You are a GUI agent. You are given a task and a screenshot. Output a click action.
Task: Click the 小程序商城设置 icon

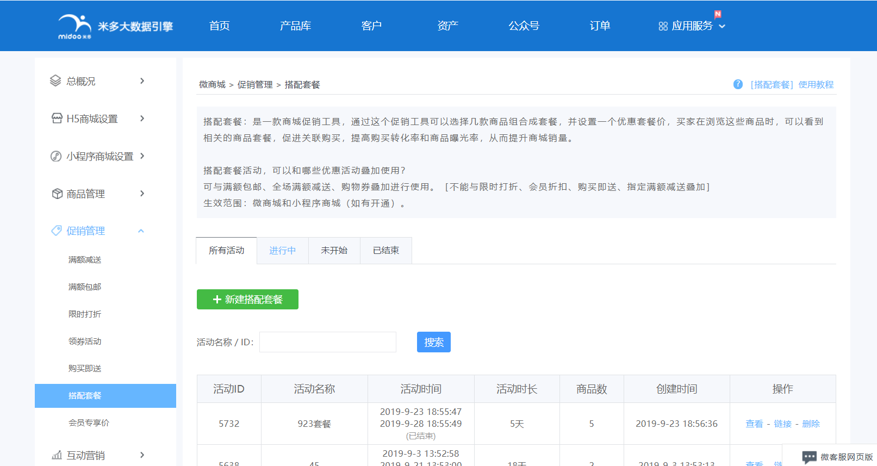[56, 156]
